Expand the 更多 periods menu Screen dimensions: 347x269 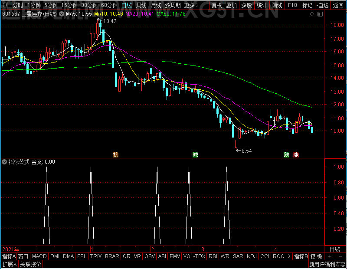(x=191, y=5)
